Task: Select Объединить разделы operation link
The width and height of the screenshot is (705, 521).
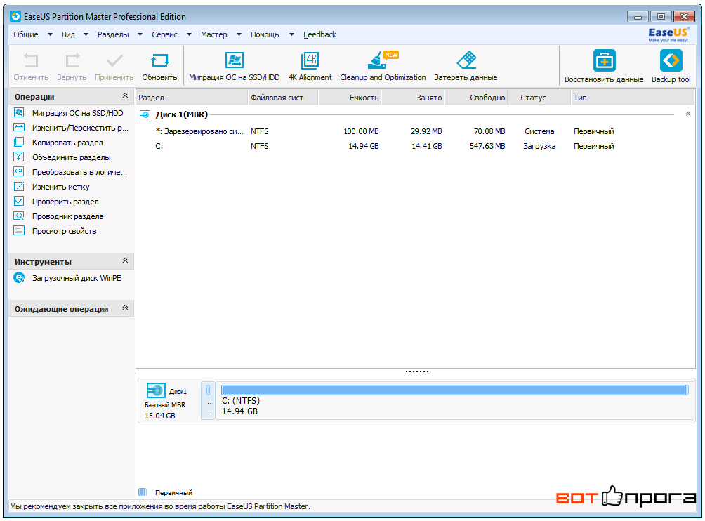Action: 72,157
